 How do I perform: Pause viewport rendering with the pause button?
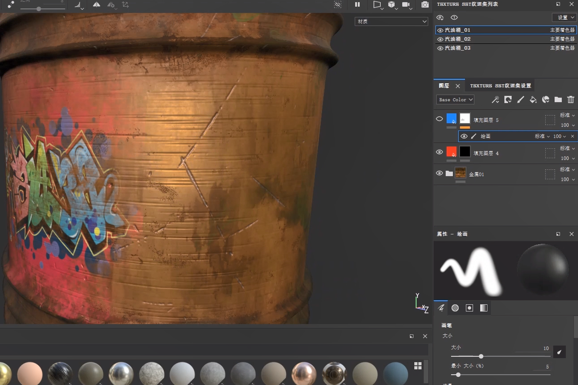pos(357,5)
